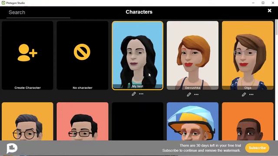Select the No character option
Image resolution: width=278 pixels, height=156 pixels.
pos(83,55)
